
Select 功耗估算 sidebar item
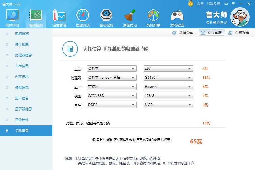click(26, 130)
